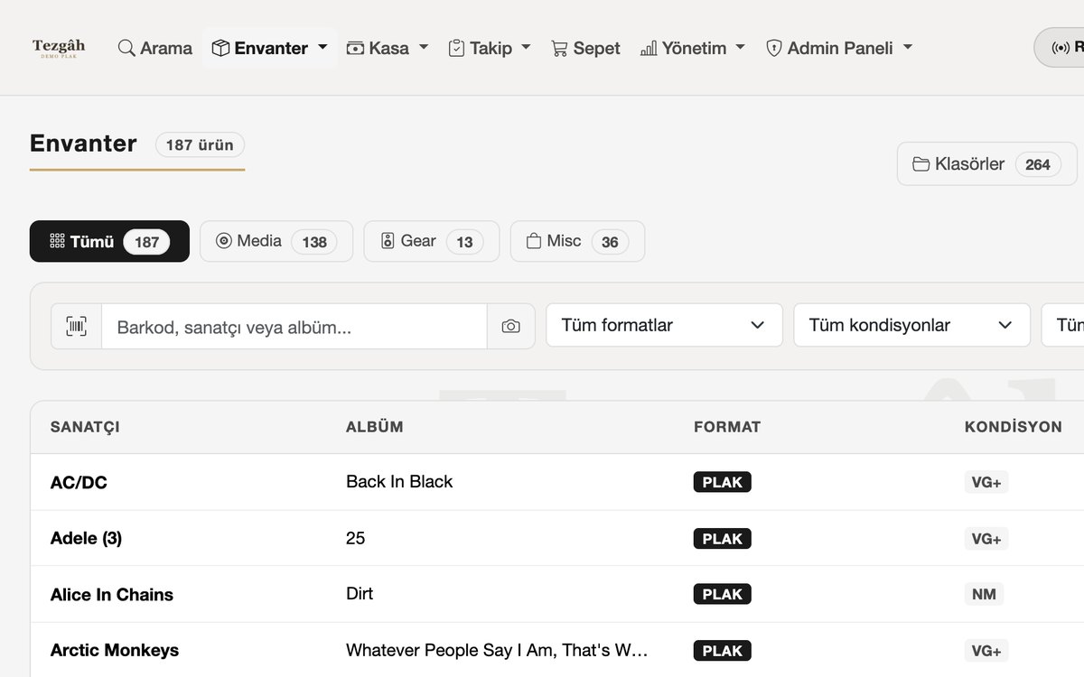Expand the Envanter menu arrow
The width and height of the screenshot is (1084, 677).
click(322, 47)
